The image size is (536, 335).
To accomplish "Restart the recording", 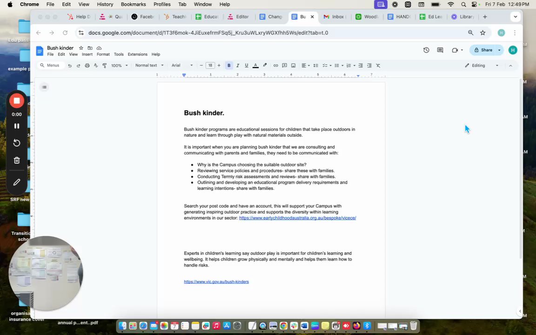I will 16,143.
